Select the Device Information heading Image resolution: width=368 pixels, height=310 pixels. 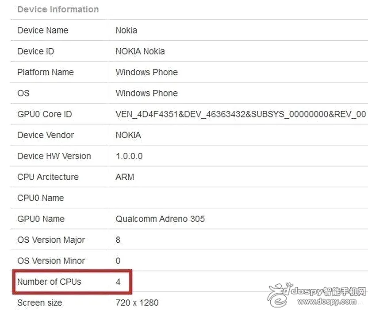pyautogui.click(x=58, y=9)
